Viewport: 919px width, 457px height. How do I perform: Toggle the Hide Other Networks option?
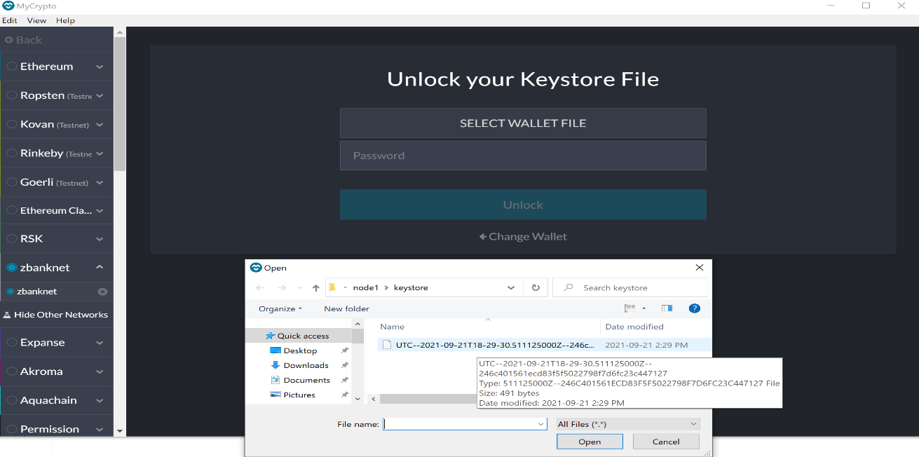[56, 315]
